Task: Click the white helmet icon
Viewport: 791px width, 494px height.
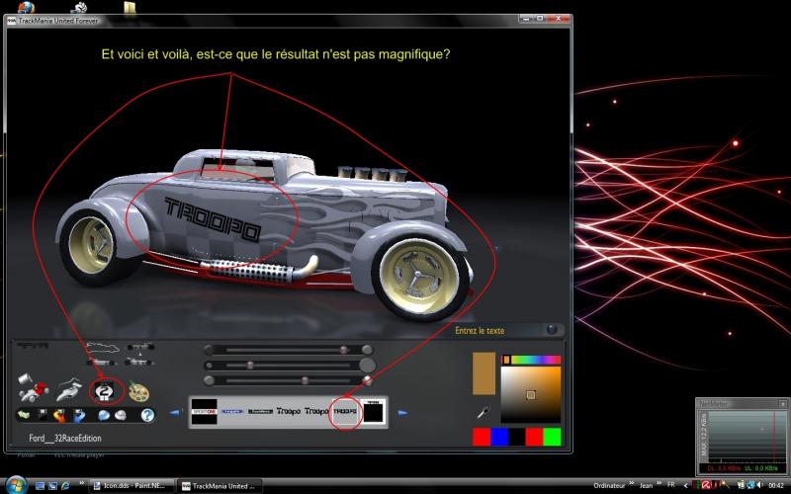Action: point(121,415)
